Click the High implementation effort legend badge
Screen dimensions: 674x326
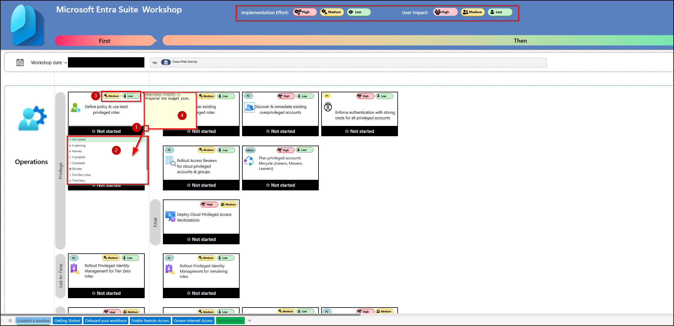[305, 12]
